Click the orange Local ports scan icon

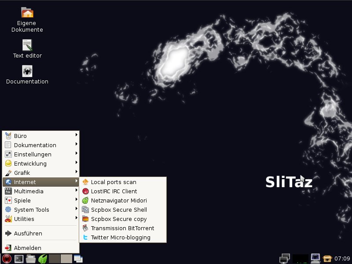(x=85, y=182)
